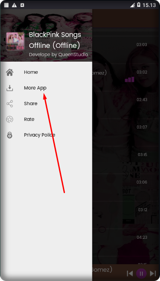Screen dimensions: 160x281
Task: Tap the More App download icon
Action: [9, 88]
